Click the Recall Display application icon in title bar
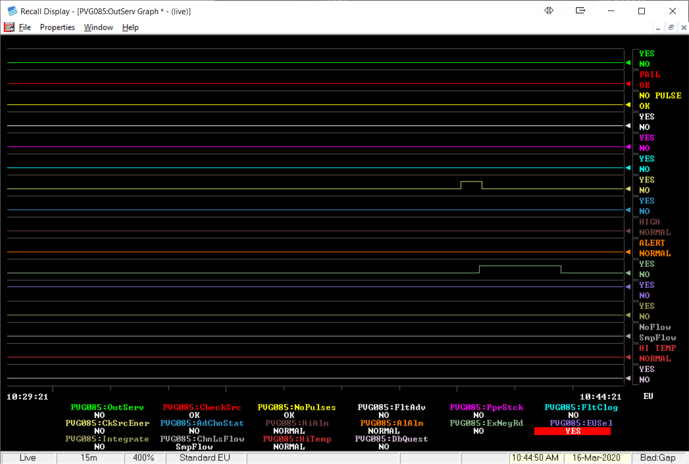Image resolution: width=689 pixels, height=464 pixels. (x=12, y=11)
